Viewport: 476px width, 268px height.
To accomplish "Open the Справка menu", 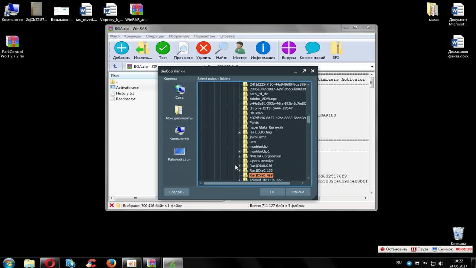I will pos(227,36).
